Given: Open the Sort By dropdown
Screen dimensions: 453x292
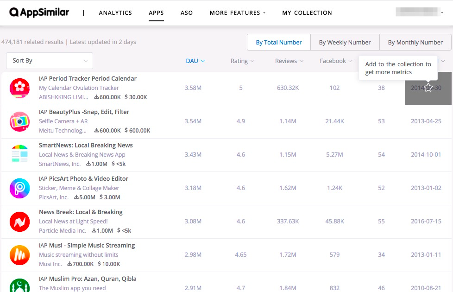Looking at the screenshot, I should coord(50,61).
